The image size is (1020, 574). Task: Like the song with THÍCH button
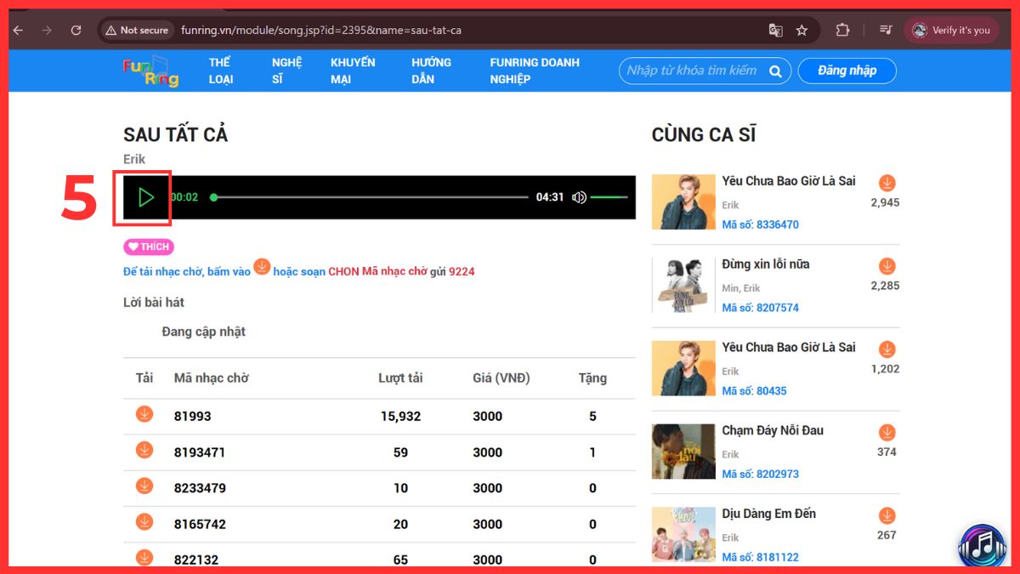(x=149, y=247)
